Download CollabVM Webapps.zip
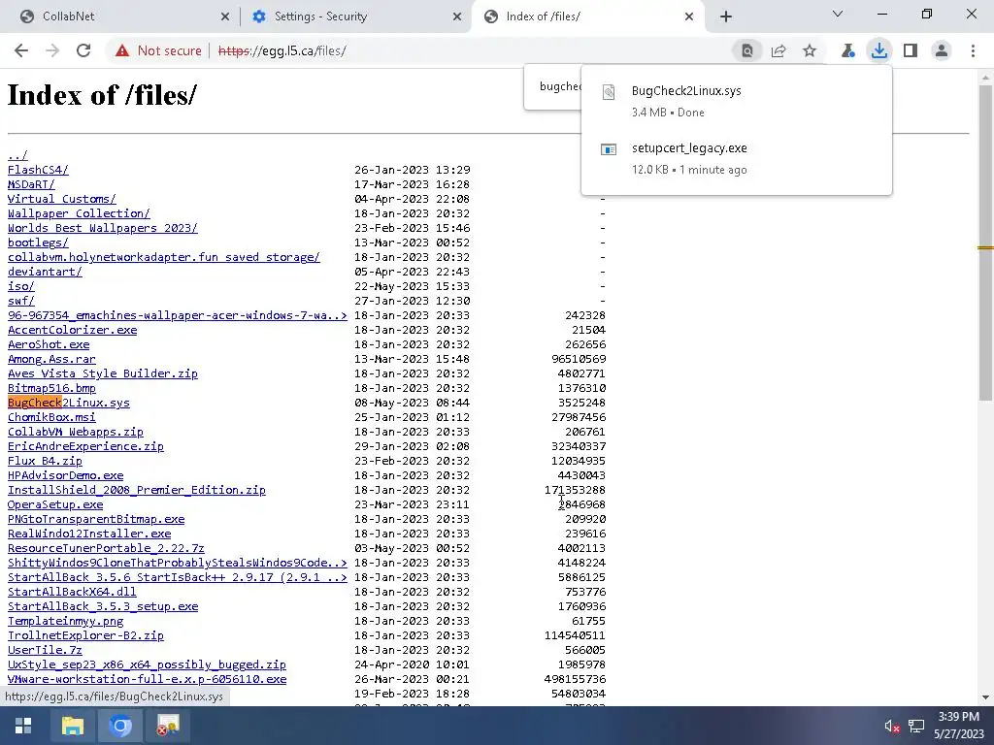 76,432
